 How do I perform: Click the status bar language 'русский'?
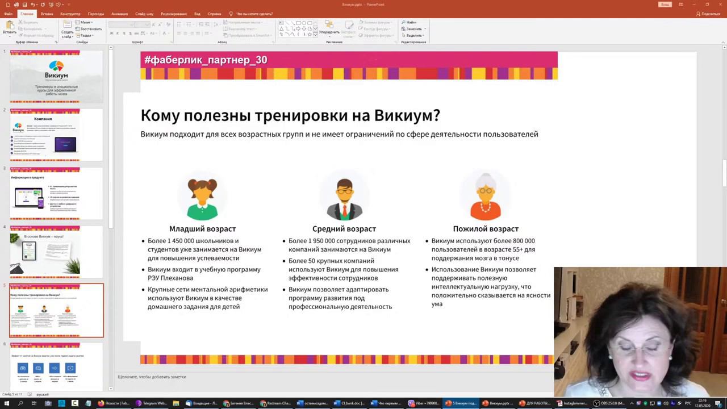point(43,394)
